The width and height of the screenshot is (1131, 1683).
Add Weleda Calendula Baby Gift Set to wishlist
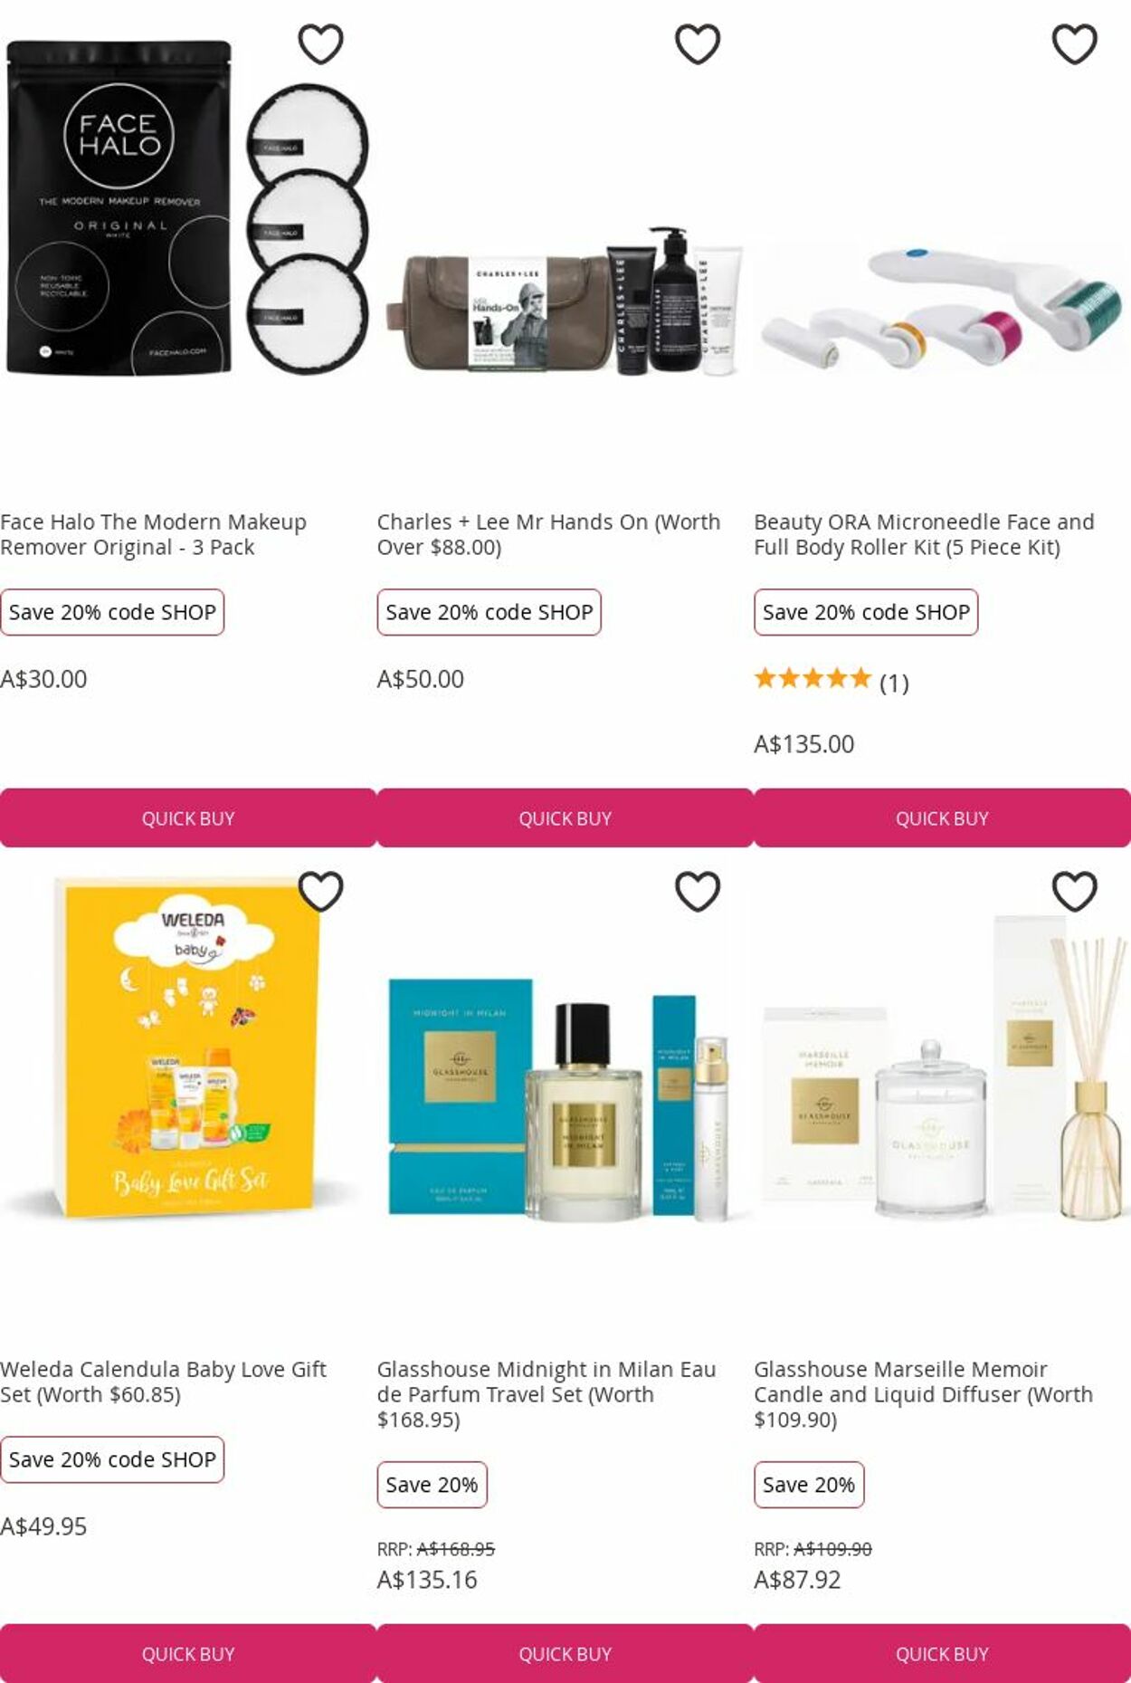(320, 891)
